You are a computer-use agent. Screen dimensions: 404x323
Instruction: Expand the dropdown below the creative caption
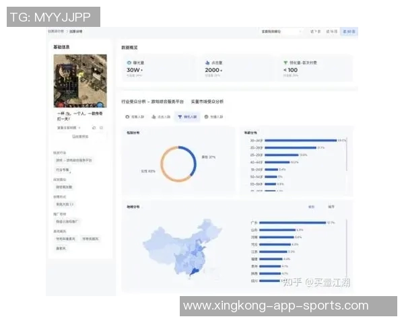coord(69,128)
